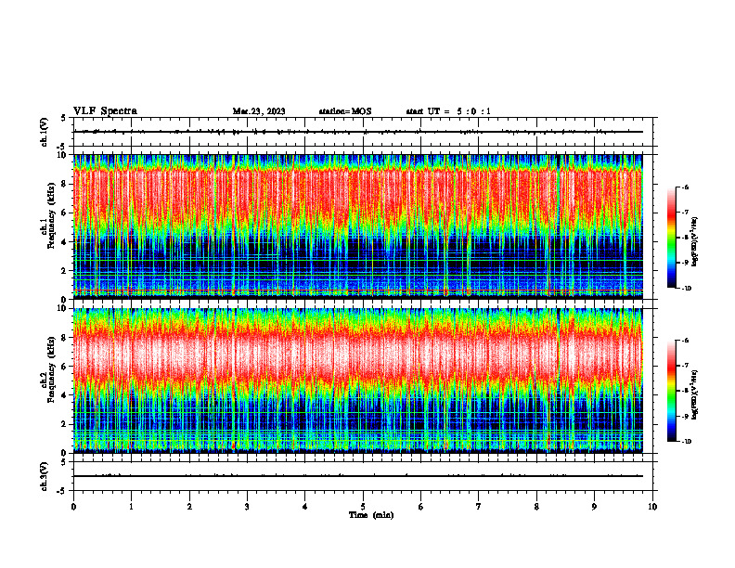Click the "ch.3(V)" waveform axis label
735x568 pixels.
(x=45, y=476)
